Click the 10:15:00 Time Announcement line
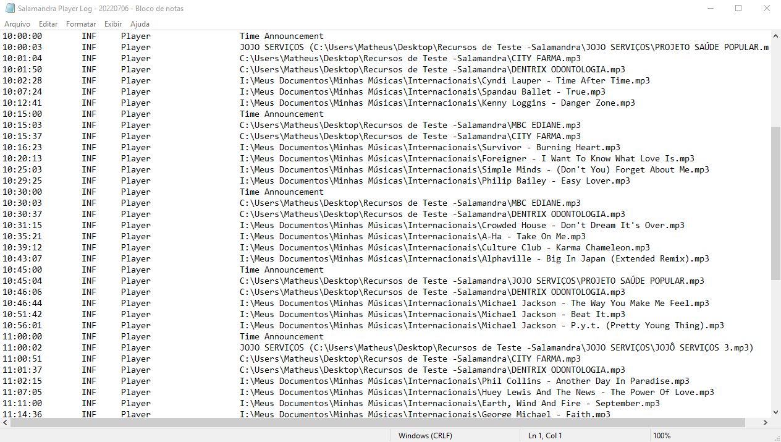Screen dimensions: 781x442 tap(163, 114)
